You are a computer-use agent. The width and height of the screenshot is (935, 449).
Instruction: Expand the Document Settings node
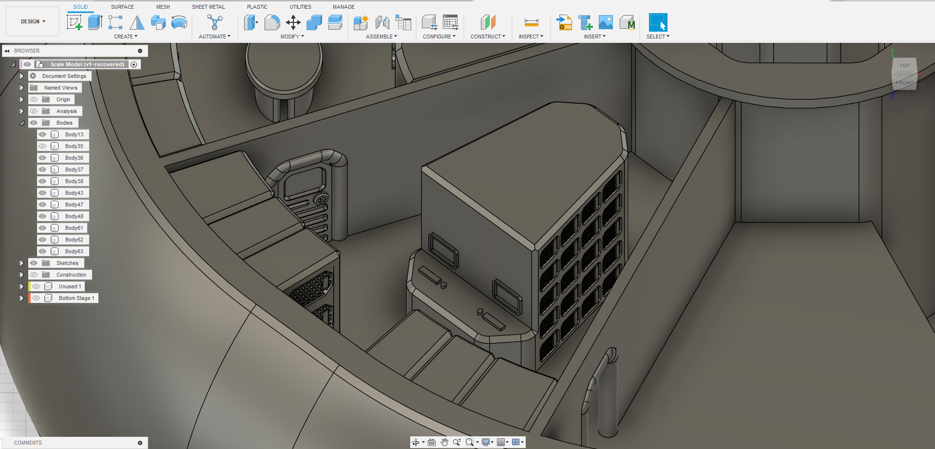(x=21, y=76)
